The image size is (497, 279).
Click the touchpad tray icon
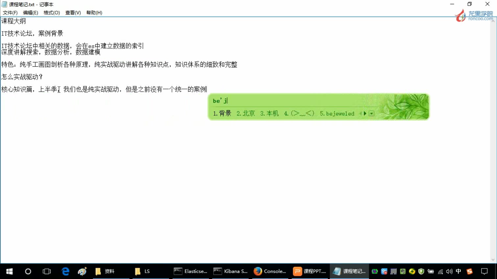(x=393, y=271)
